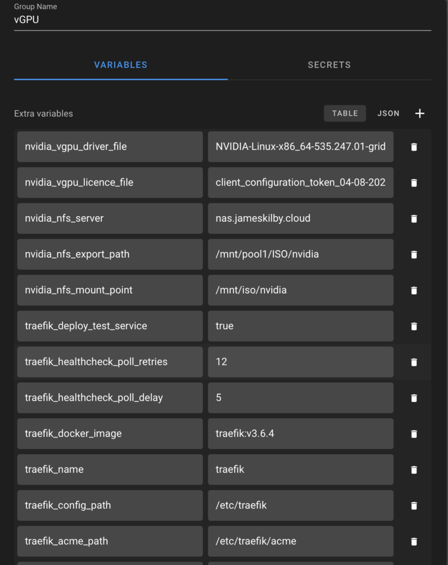Image resolution: width=448 pixels, height=565 pixels.
Task: Remove the nvidia_nfs_export_path variable
Action: pos(414,254)
